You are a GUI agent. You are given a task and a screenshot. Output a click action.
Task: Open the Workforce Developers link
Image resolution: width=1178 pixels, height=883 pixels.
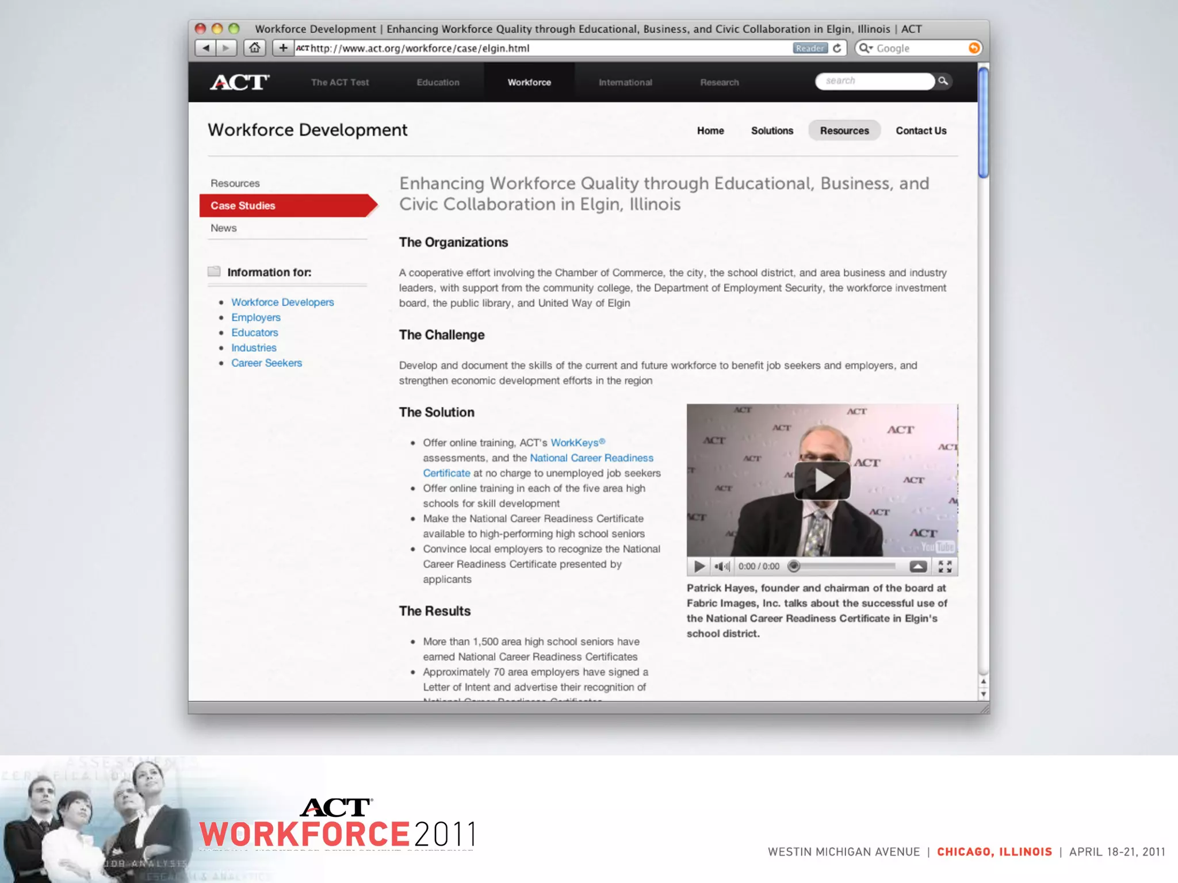[x=282, y=302]
